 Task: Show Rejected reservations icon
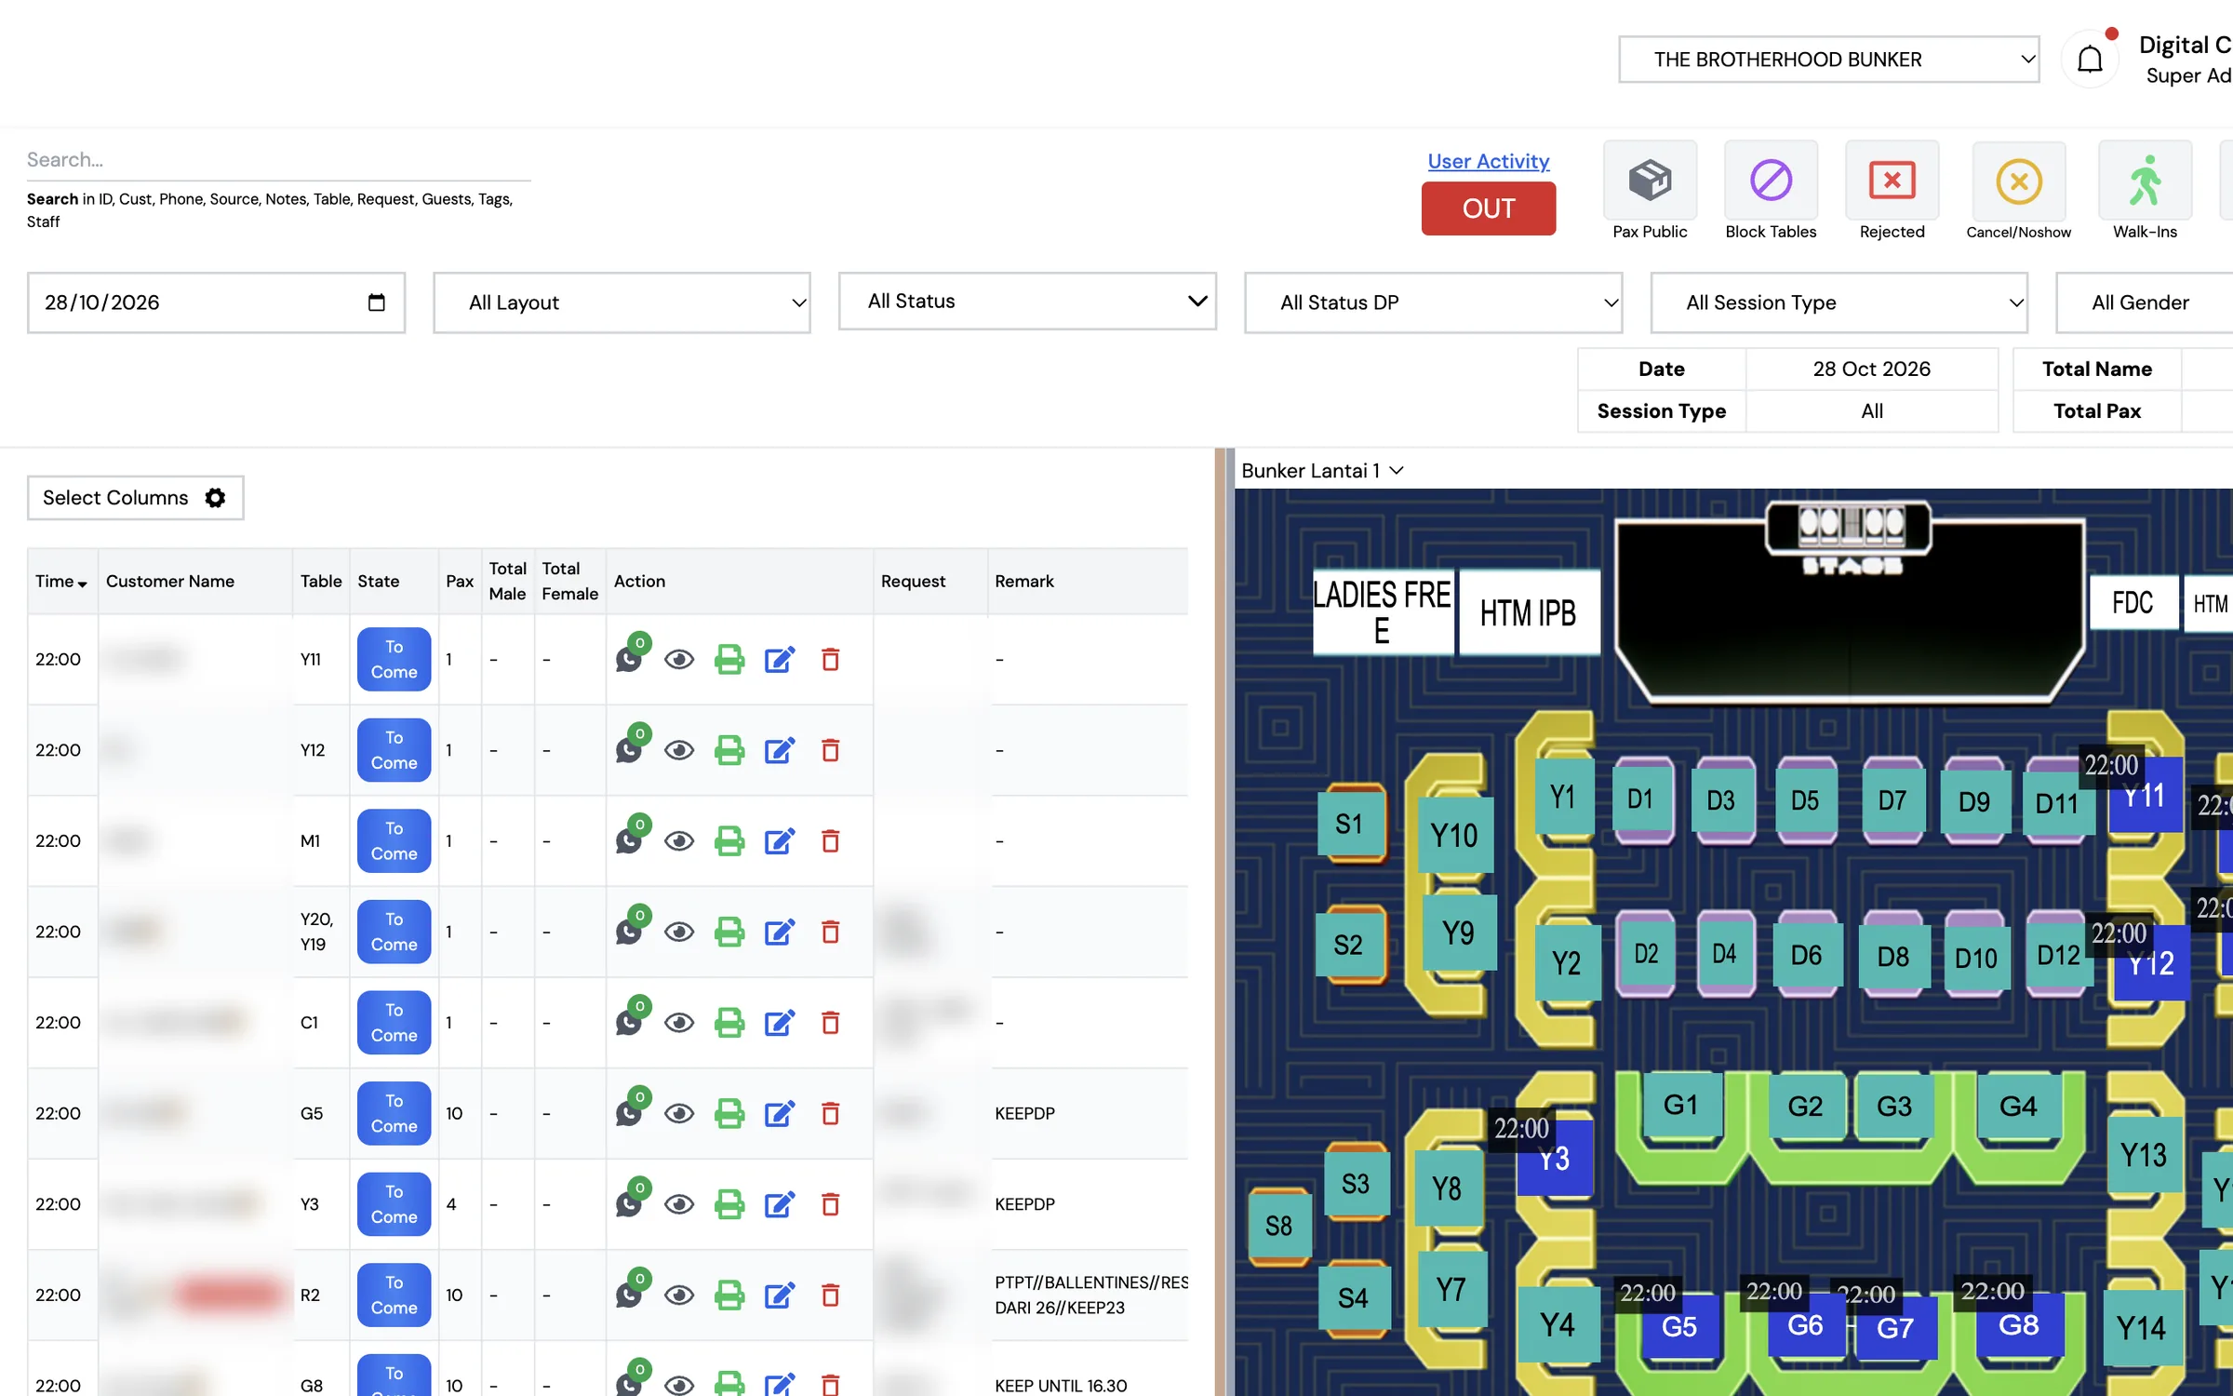point(1892,181)
